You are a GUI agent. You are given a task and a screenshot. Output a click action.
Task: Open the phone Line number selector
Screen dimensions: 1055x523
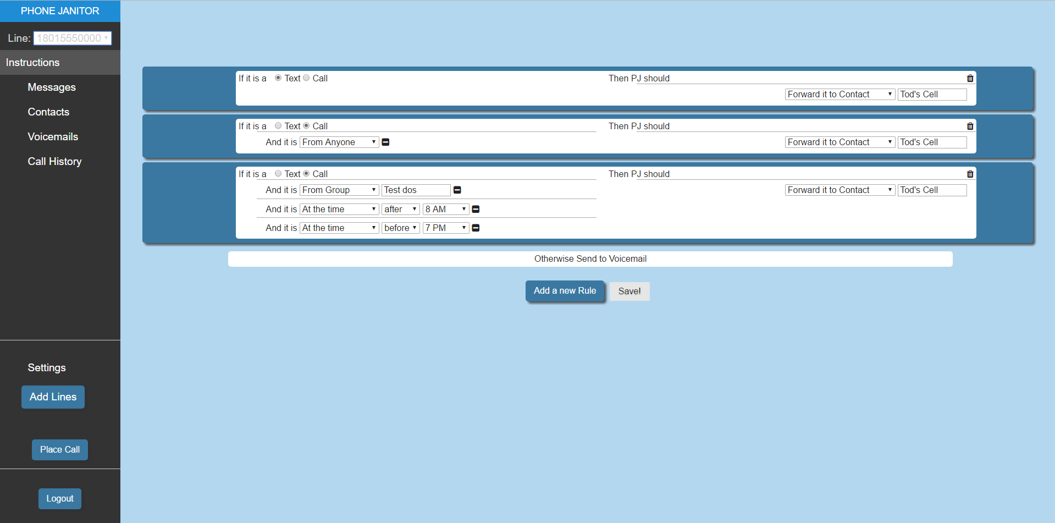coord(73,38)
